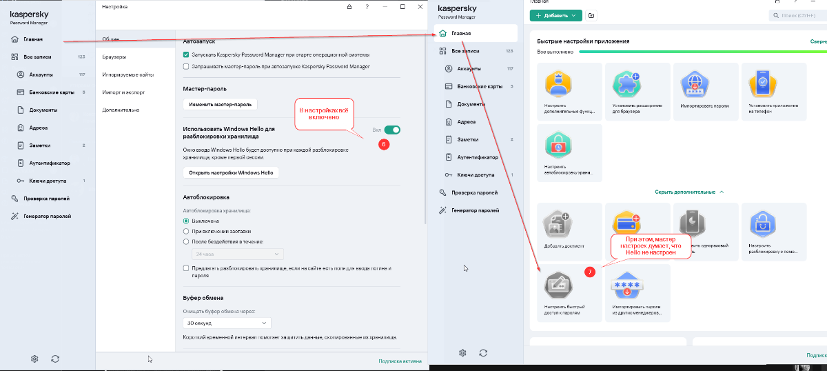Click the quick settings progress bar
The height and width of the screenshot is (371, 827).
pos(703,52)
